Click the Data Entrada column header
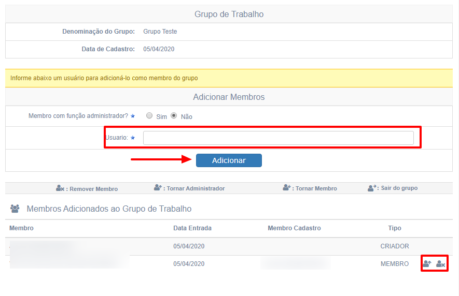 point(192,228)
